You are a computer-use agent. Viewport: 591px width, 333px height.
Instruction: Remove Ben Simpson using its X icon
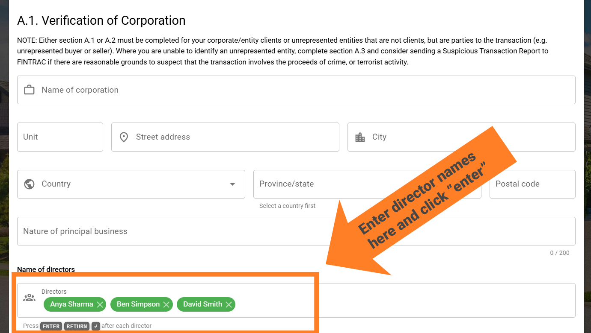(166, 304)
